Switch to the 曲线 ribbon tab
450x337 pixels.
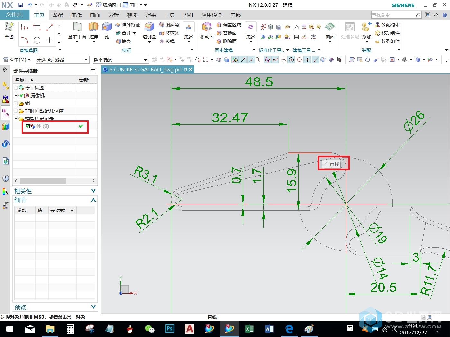(76, 15)
